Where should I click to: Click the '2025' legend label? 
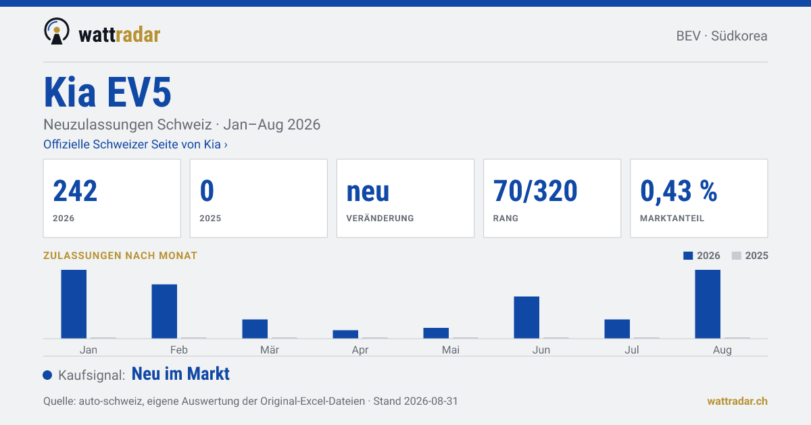(x=757, y=256)
